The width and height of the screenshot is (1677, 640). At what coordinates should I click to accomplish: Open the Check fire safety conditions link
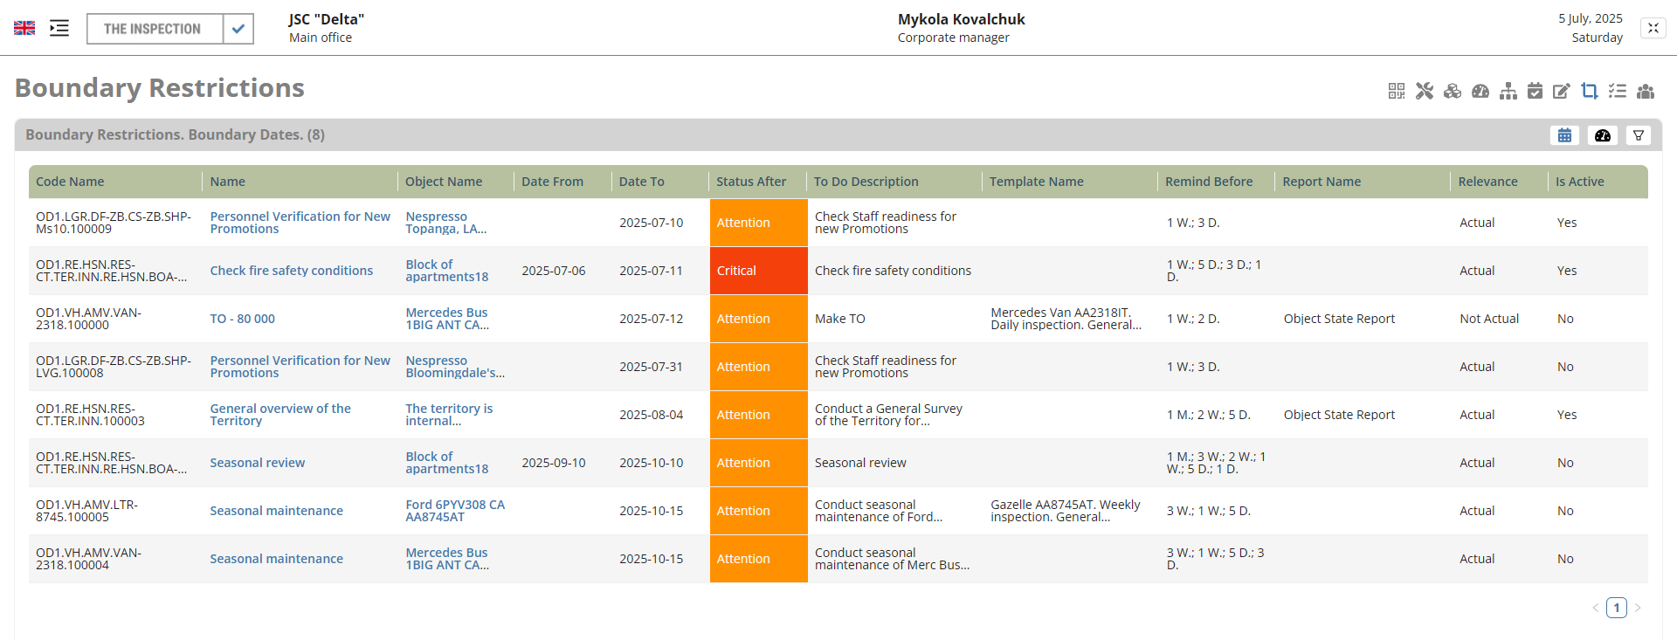291,271
